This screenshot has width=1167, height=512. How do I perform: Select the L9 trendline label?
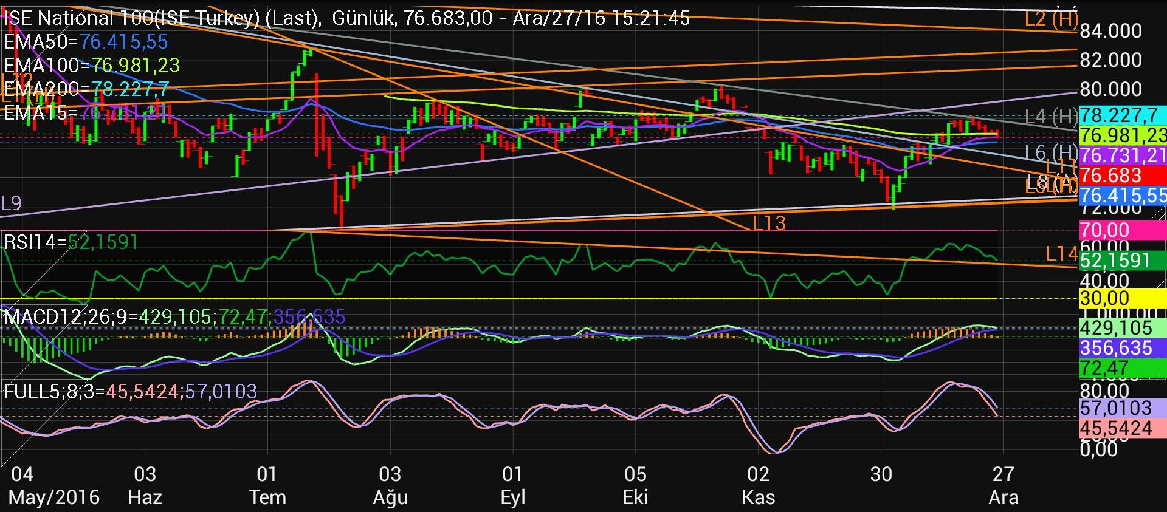(11, 203)
